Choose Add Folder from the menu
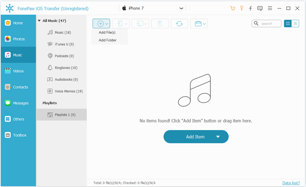Image resolution: width=306 pixels, height=187 pixels. [107, 40]
